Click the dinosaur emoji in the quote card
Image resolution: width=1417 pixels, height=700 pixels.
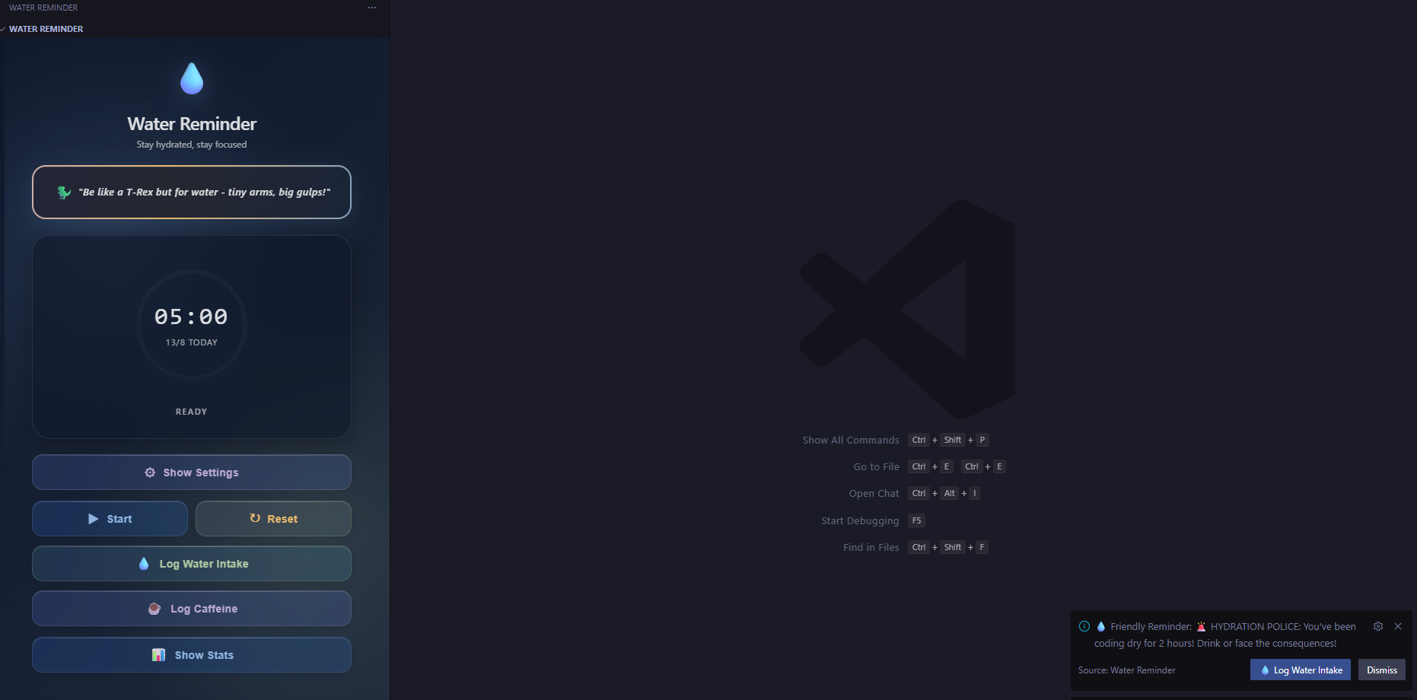(64, 192)
